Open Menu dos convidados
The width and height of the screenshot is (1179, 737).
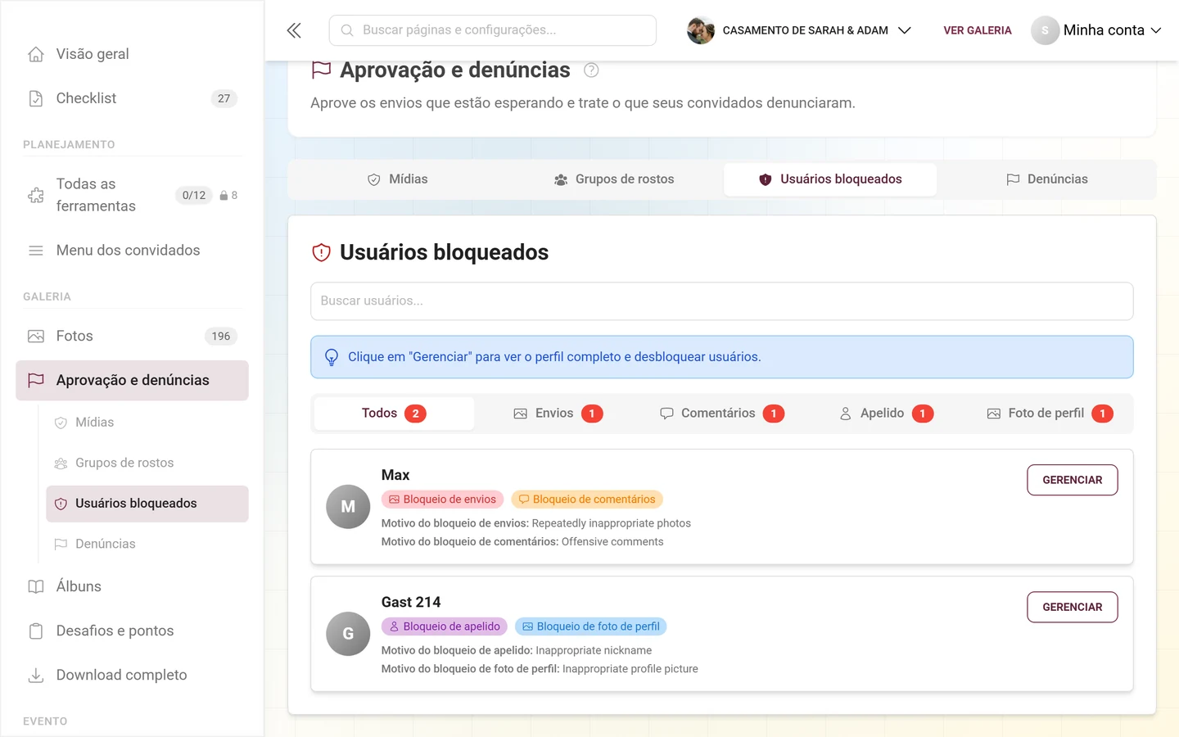tap(132, 251)
